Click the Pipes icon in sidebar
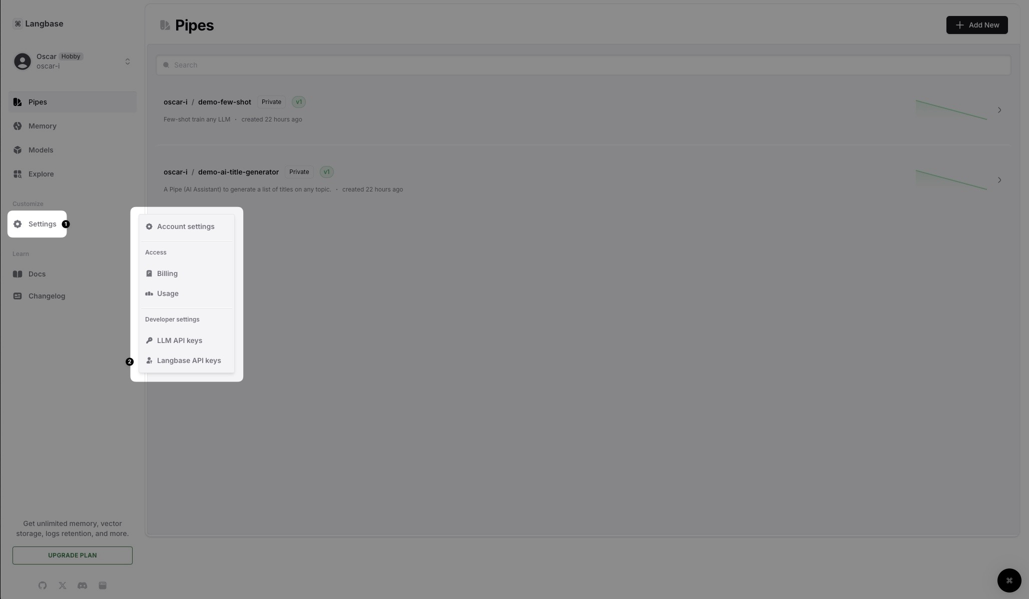Screen dimensions: 1029x599 coord(17,102)
